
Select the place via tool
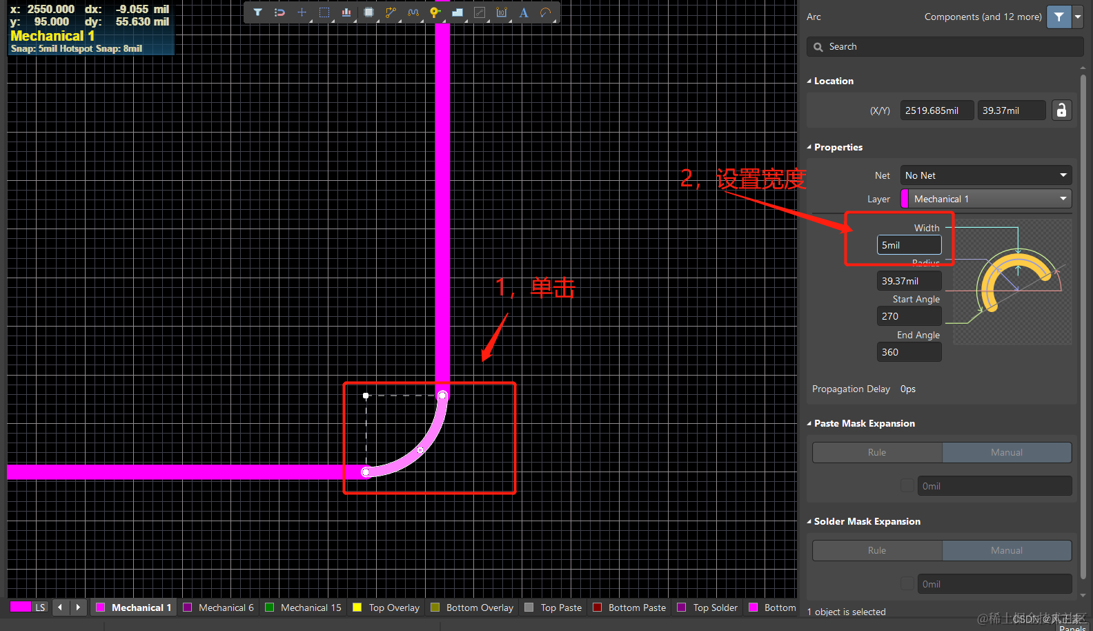pyautogui.click(x=435, y=12)
